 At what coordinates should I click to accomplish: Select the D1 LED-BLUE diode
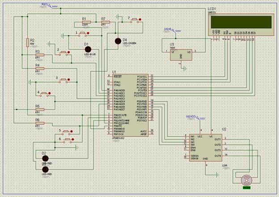88,49
